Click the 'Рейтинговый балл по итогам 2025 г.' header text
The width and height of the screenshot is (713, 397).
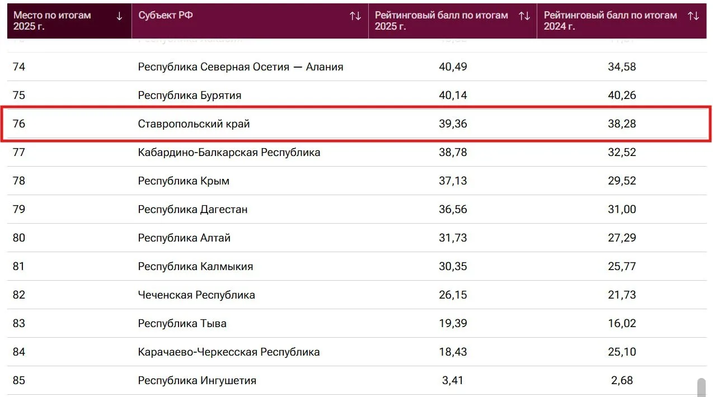coord(442,21)
